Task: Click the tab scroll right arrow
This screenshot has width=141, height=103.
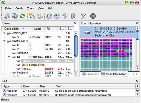Action: tap(137, 74)
